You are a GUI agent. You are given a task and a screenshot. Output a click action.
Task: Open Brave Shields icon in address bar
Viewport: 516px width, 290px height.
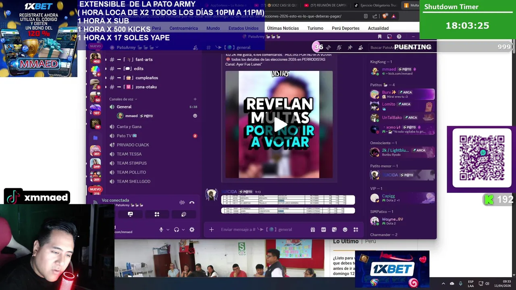[385, 16]
